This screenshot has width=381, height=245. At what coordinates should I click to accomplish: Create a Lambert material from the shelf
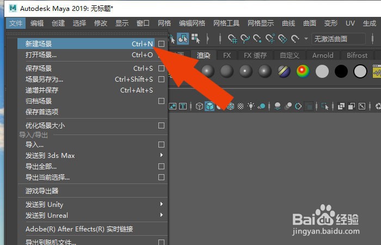[x=226, y=71]
